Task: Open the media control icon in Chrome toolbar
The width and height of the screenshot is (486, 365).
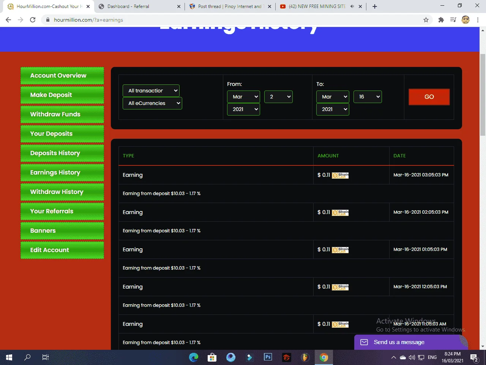Action: pyautogui.click(x=453, y=20)
